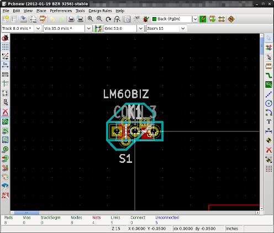The image size is (274, 233).
Task: Toggle polar coordinates display
Action: click(x=5, y=56)
